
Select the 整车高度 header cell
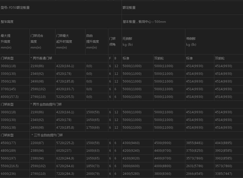pos(7,22)
